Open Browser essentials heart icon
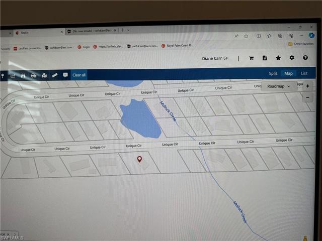The height and width of the screenshot is (241, 322). pyautogui.click(x=291, y=36)
